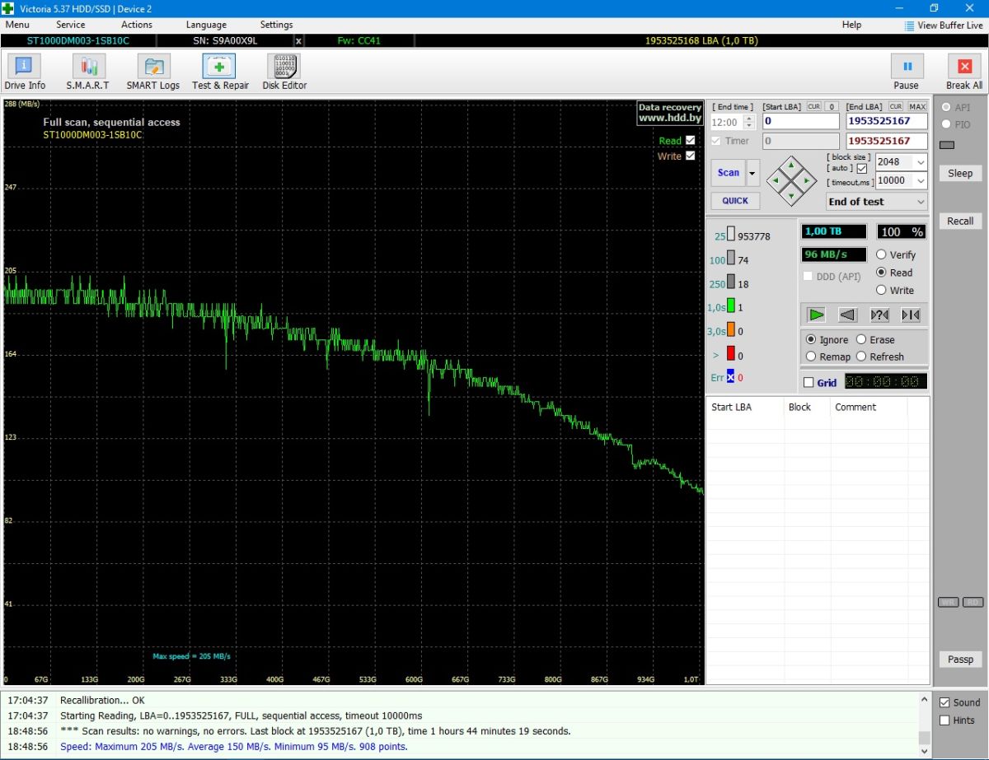Select the Refresh radio button
The height and width of the screenshot is (760, 989).
861,357
